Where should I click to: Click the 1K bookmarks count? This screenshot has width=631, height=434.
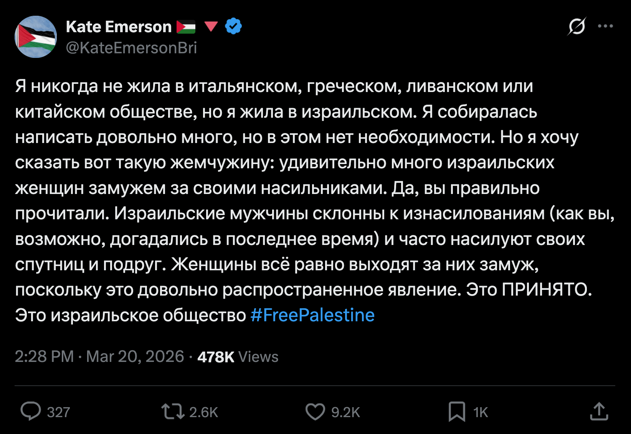click(481, 413)
